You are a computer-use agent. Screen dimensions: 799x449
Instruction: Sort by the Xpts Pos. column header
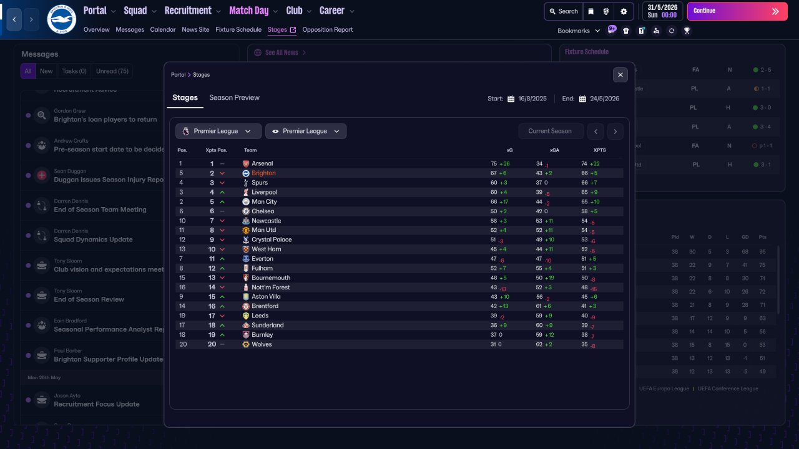[216, 150]
